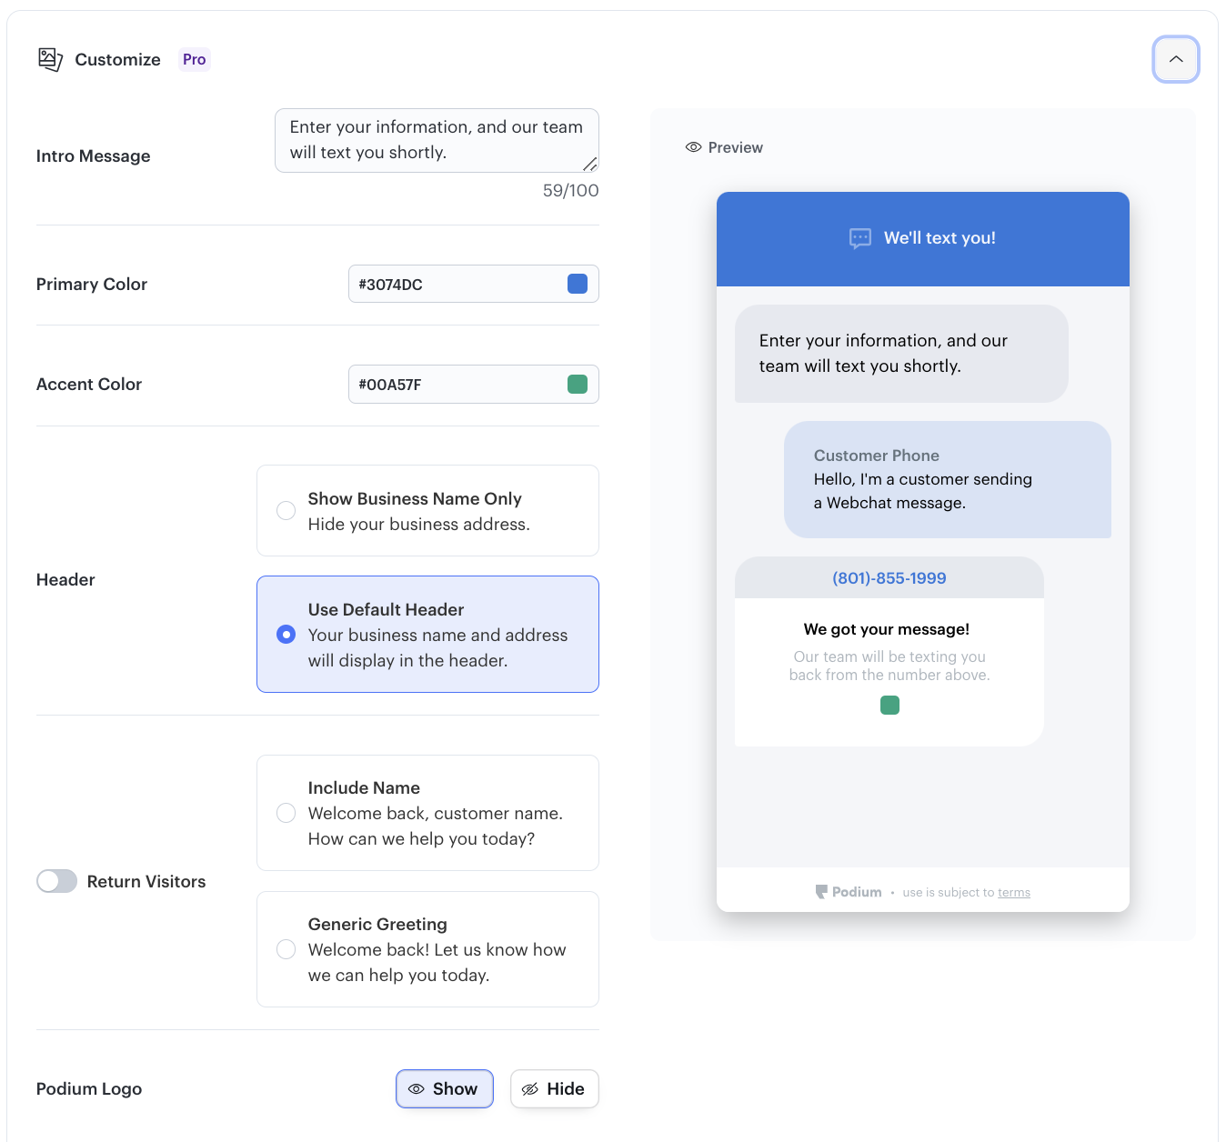Click the crossed-eye icon in Hide button

pos(530,1089)
